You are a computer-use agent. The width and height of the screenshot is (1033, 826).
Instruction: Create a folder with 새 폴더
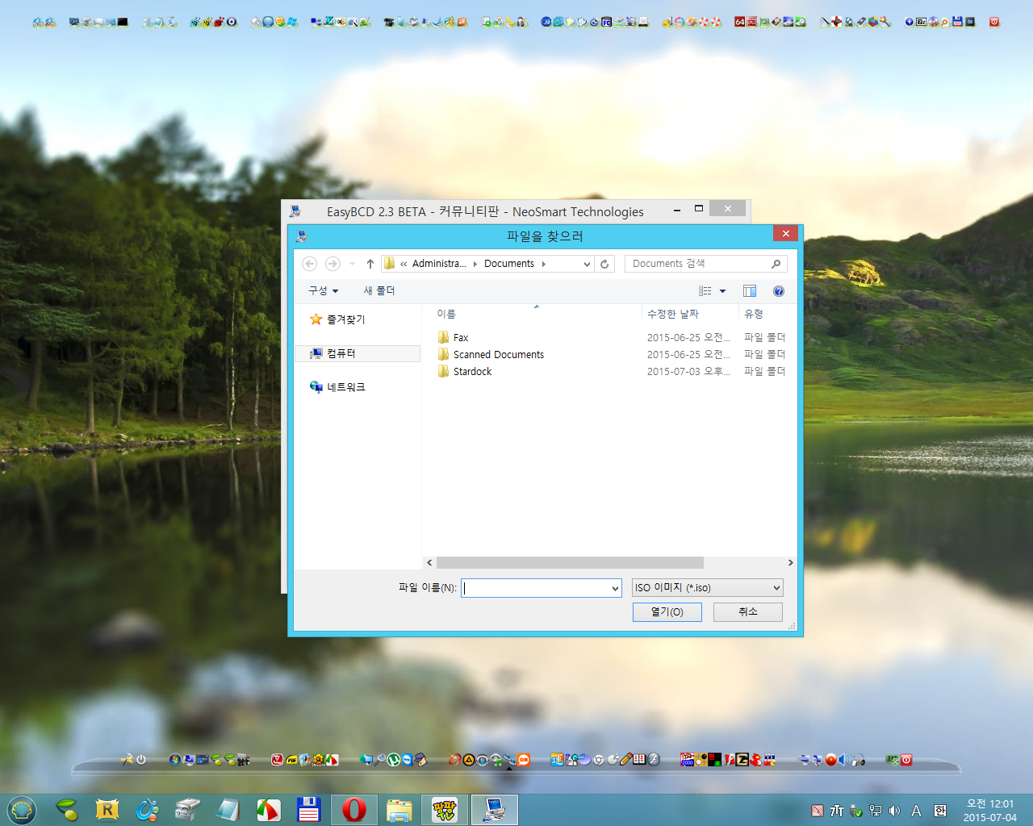coord(379,291)
